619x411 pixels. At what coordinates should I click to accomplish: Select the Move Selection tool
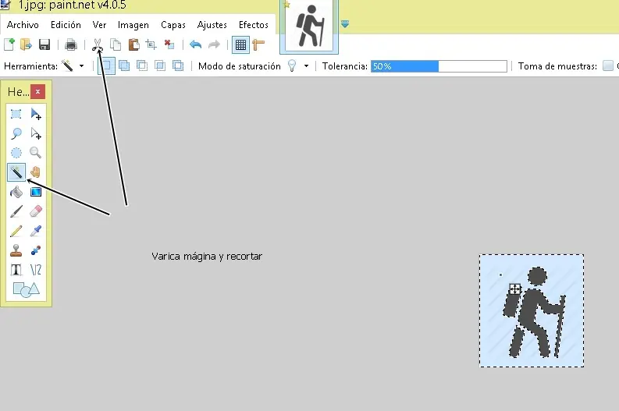(x=36, y=133)
